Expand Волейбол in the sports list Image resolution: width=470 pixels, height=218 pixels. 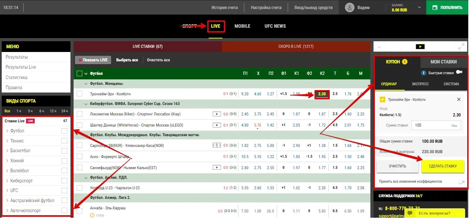tap(7, 171)
